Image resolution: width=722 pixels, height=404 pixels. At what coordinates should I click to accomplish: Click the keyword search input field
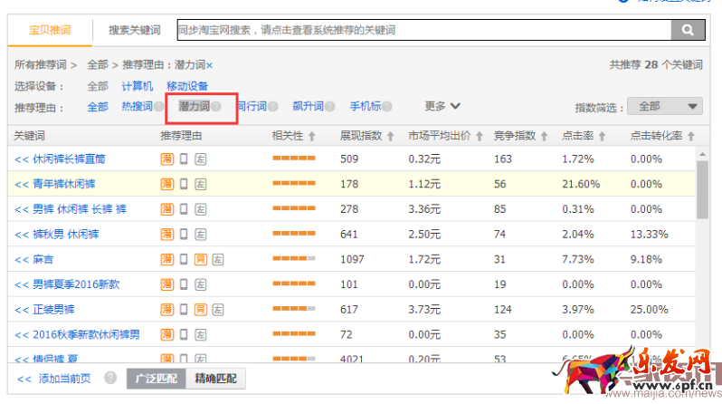click(x=423, y=30)
